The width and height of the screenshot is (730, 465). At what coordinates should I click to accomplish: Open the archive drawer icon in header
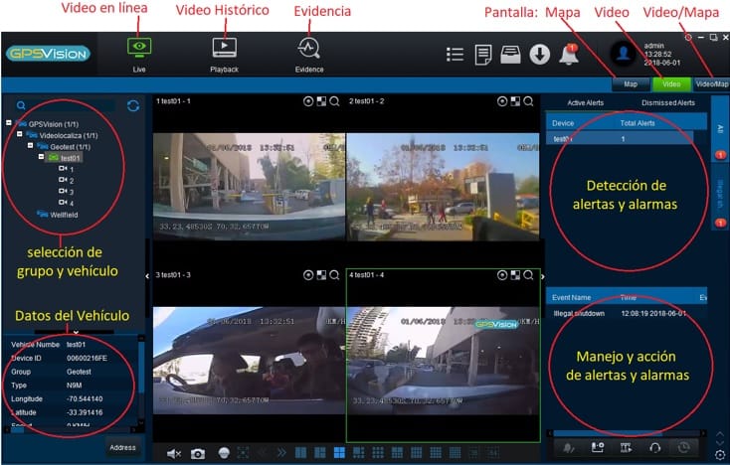tap(510, 55)
